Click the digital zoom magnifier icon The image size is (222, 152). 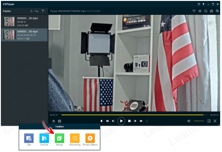pyautogui.click(x=206, y=11)
